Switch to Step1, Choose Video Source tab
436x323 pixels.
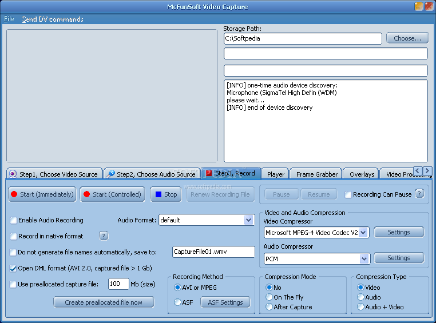click(x=54, y=174)
